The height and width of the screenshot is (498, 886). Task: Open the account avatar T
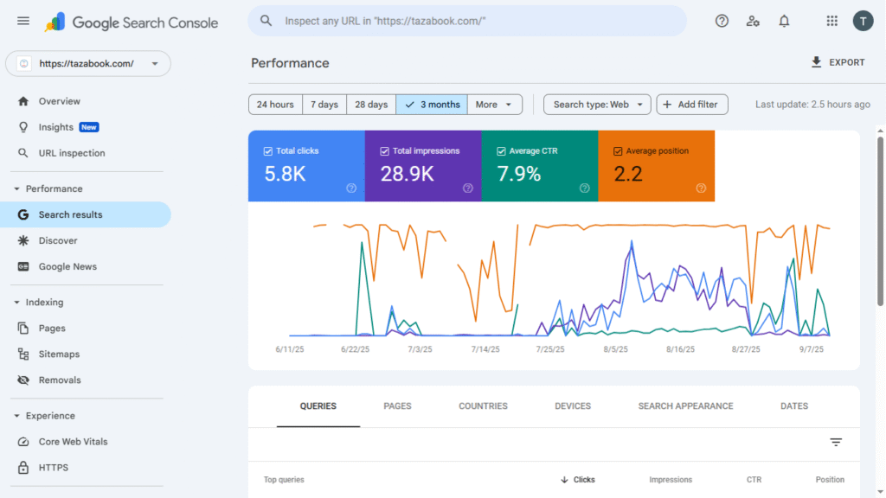863,21
